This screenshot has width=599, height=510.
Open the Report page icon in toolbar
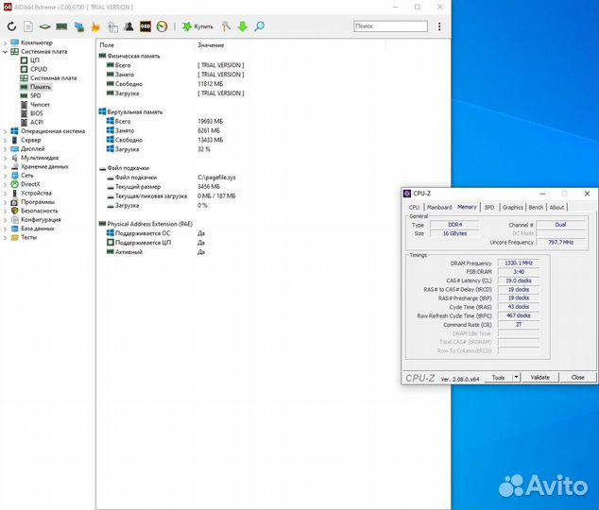tap(28, 26)
